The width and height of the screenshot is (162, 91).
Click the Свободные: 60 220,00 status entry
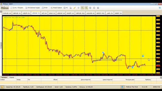coord(44,87)
